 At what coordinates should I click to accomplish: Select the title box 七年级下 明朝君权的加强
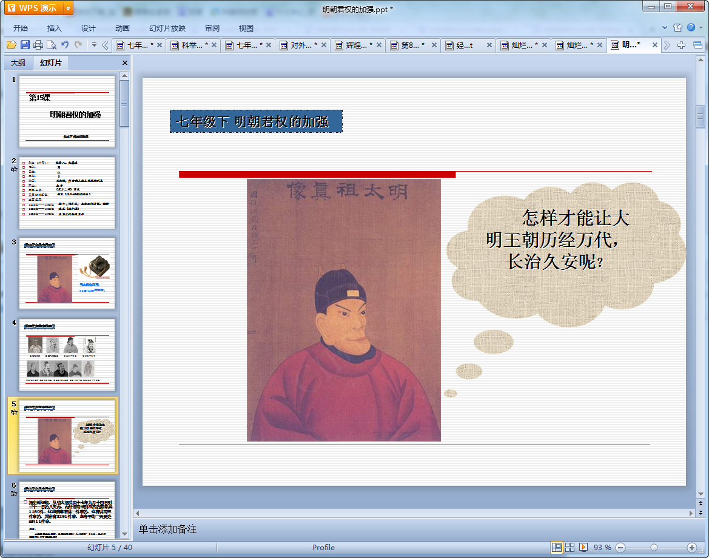click(x=256, y=121)
